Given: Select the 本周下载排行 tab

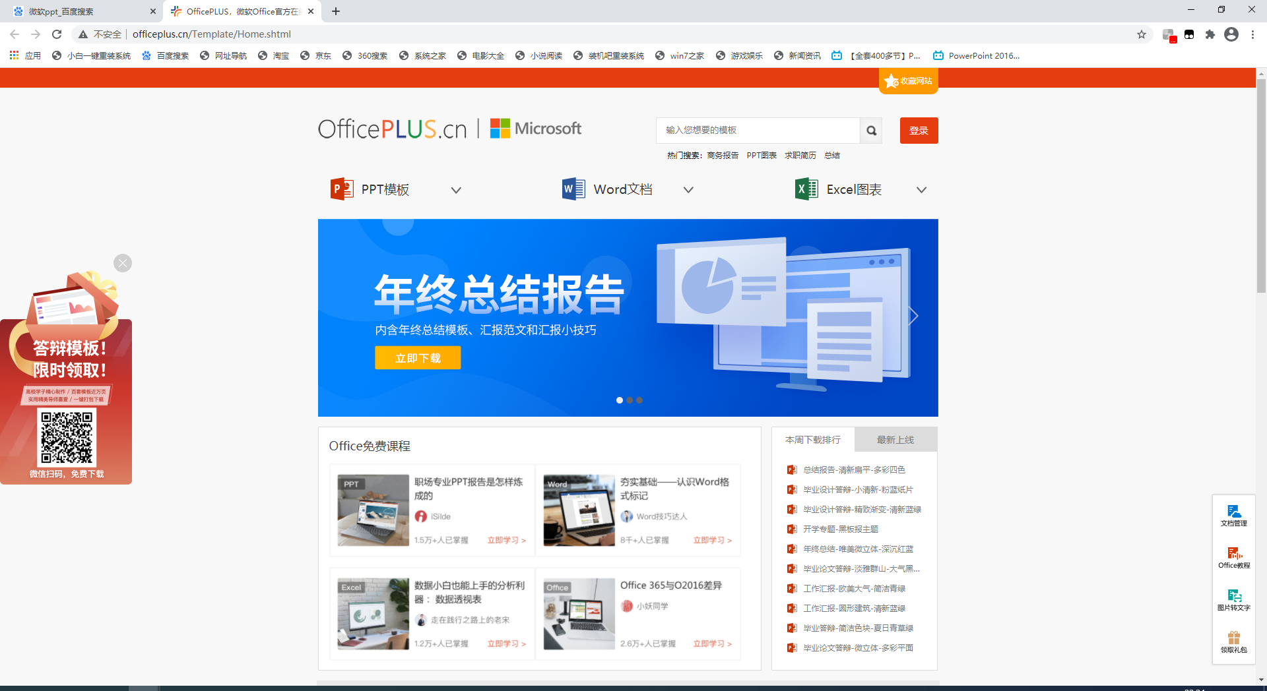Looking at the screenshot, I should 813,439.
